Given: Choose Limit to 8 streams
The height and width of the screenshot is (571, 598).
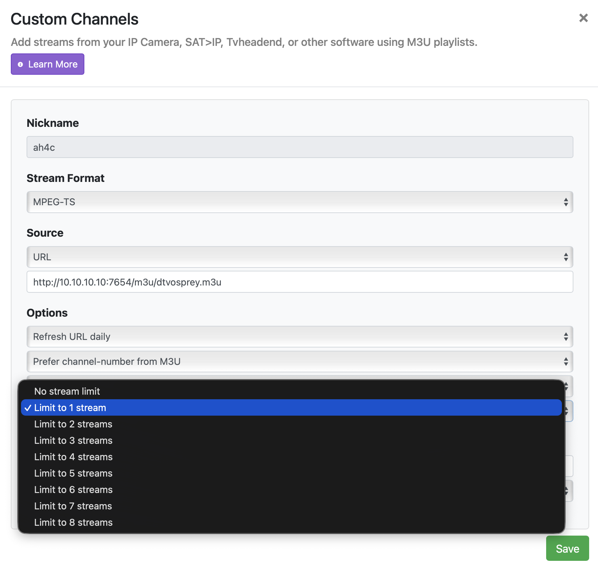Looking at the screenshot, I should click(x=73, y=522).
